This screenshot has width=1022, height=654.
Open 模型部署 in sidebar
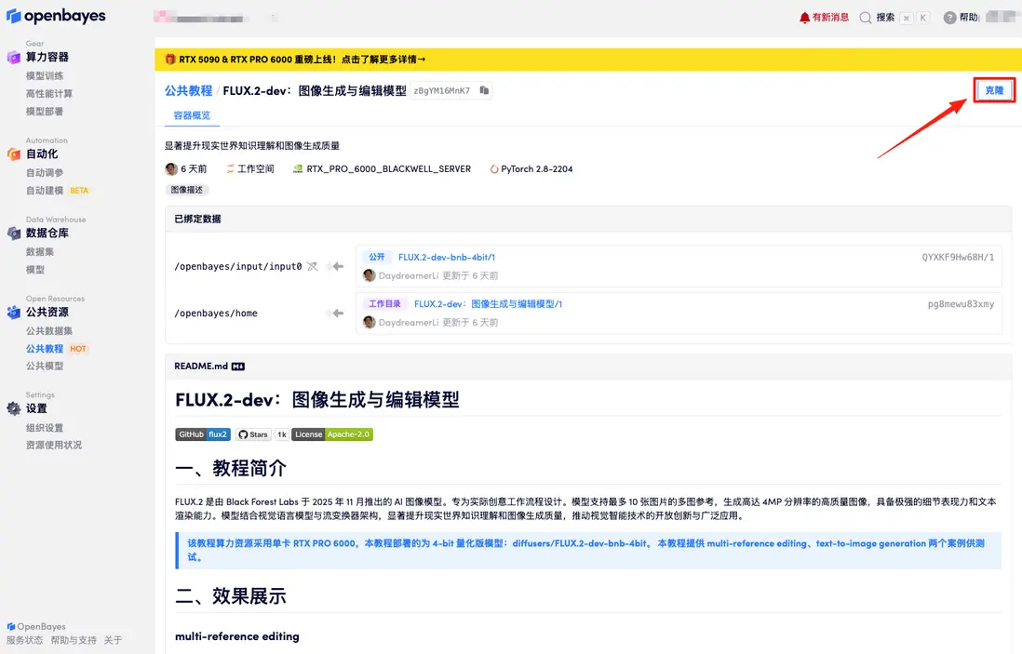point(45,112)
